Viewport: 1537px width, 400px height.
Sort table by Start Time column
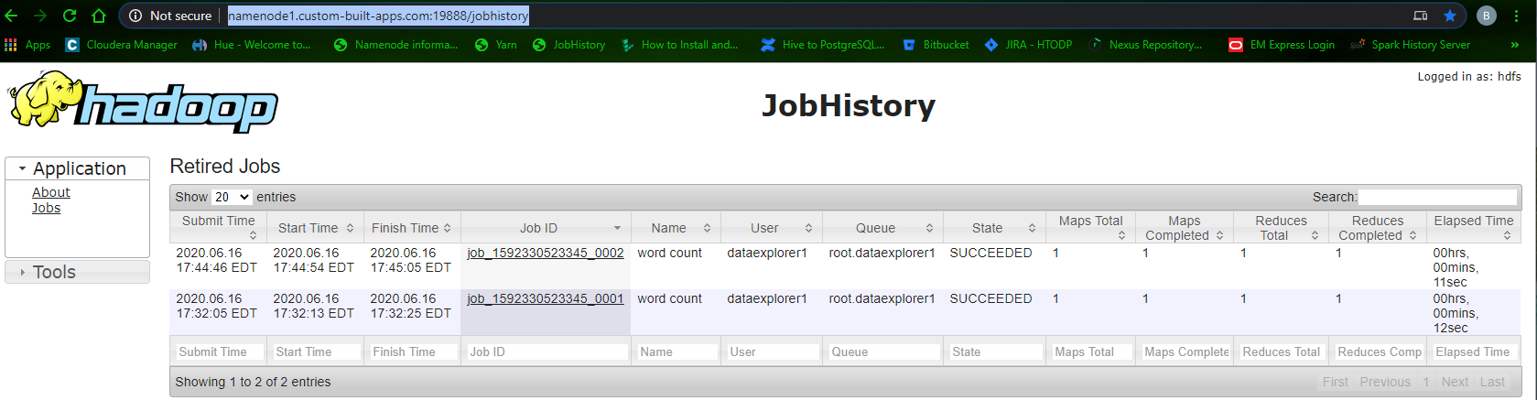pyautogui.click(x=315, y=227)
